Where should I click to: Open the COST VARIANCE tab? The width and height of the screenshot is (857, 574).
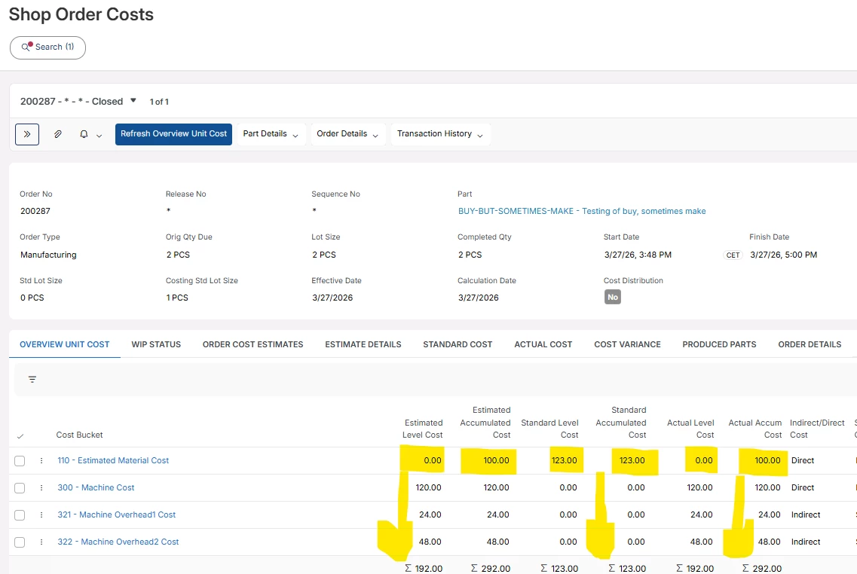click(627, 344)
